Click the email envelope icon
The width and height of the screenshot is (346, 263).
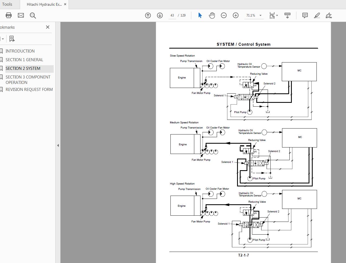click(21, 15)
